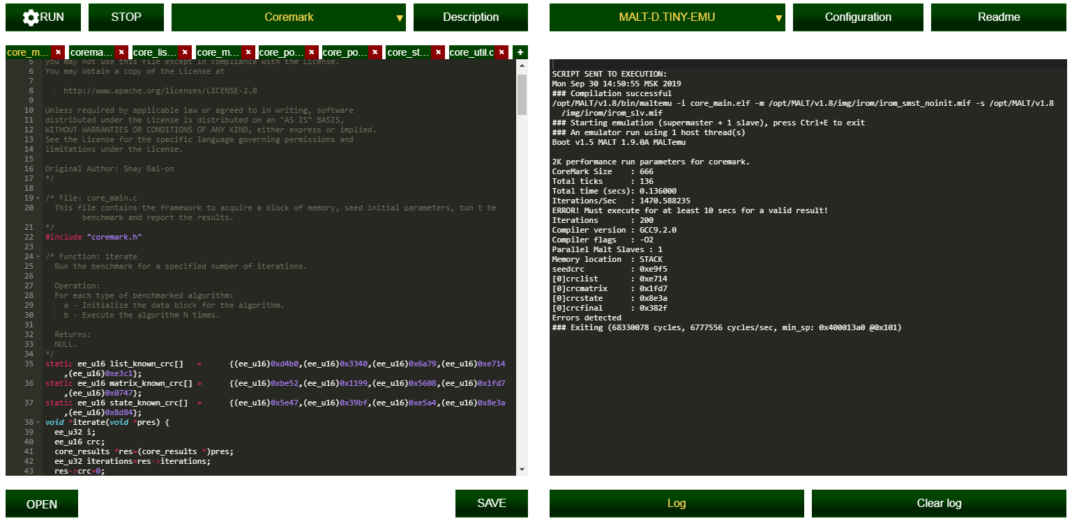Close the core_util.c tab
1072x521 pixels.
pyautogui.click(x=501, y=52)
